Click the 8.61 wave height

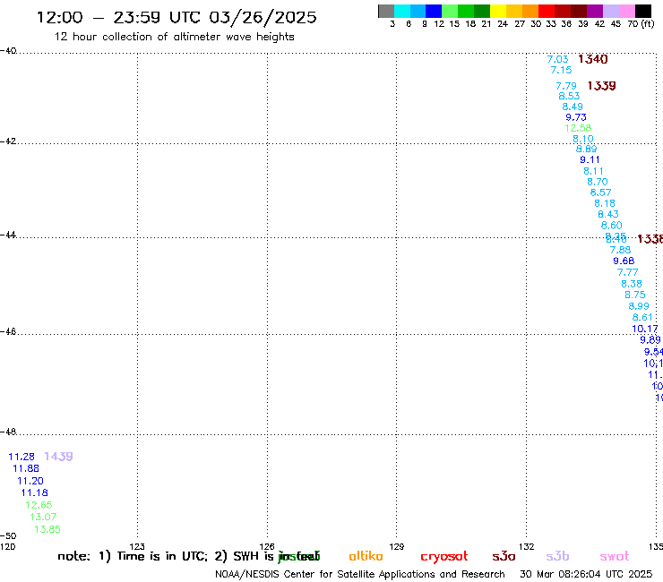(x=642, y=318)
